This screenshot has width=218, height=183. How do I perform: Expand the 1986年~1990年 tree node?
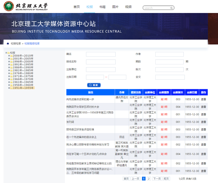9,67
